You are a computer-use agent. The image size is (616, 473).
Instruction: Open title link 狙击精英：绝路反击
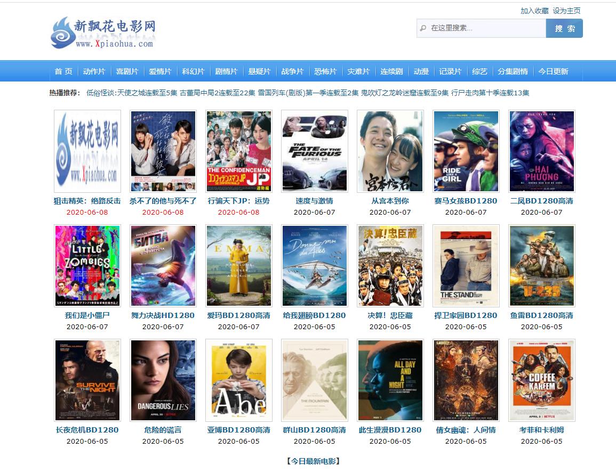click(x=87, y=201)
